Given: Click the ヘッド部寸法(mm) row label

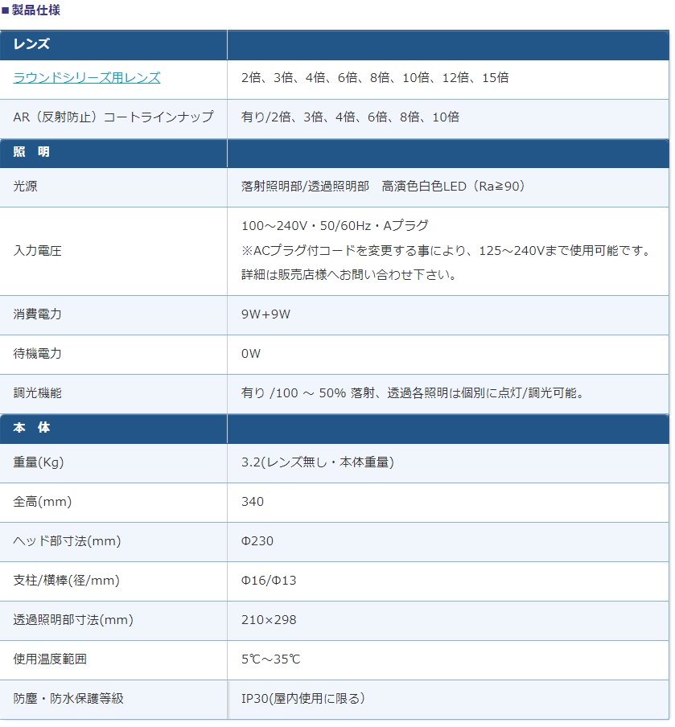Looking at the screenshot, I should pos(67,541).
